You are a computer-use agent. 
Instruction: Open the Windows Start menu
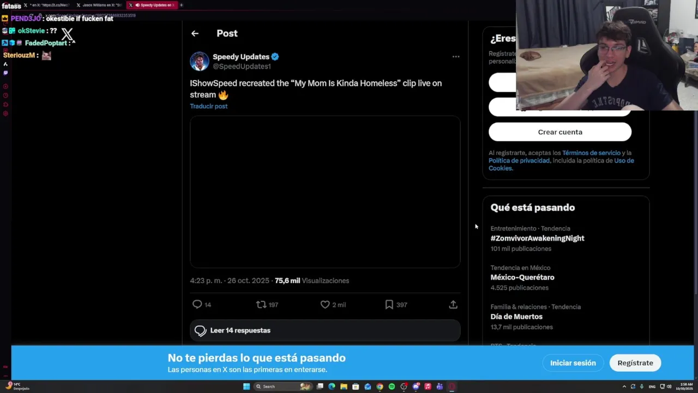point(246,386)
